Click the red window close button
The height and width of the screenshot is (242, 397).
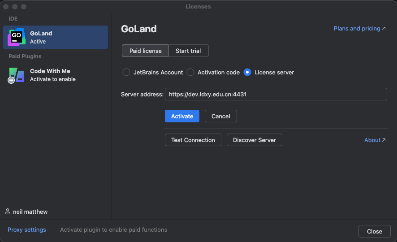(x=6, y=7)
